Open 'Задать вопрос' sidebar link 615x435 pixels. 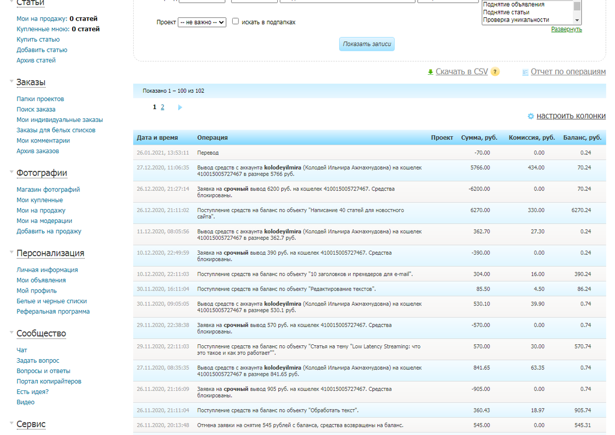[x=37, y=361]
